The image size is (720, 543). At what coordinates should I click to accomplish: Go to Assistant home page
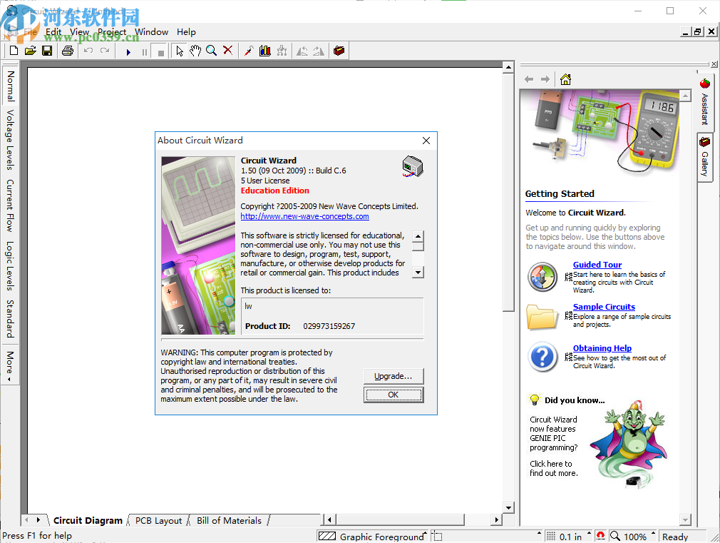pos(565,79)
